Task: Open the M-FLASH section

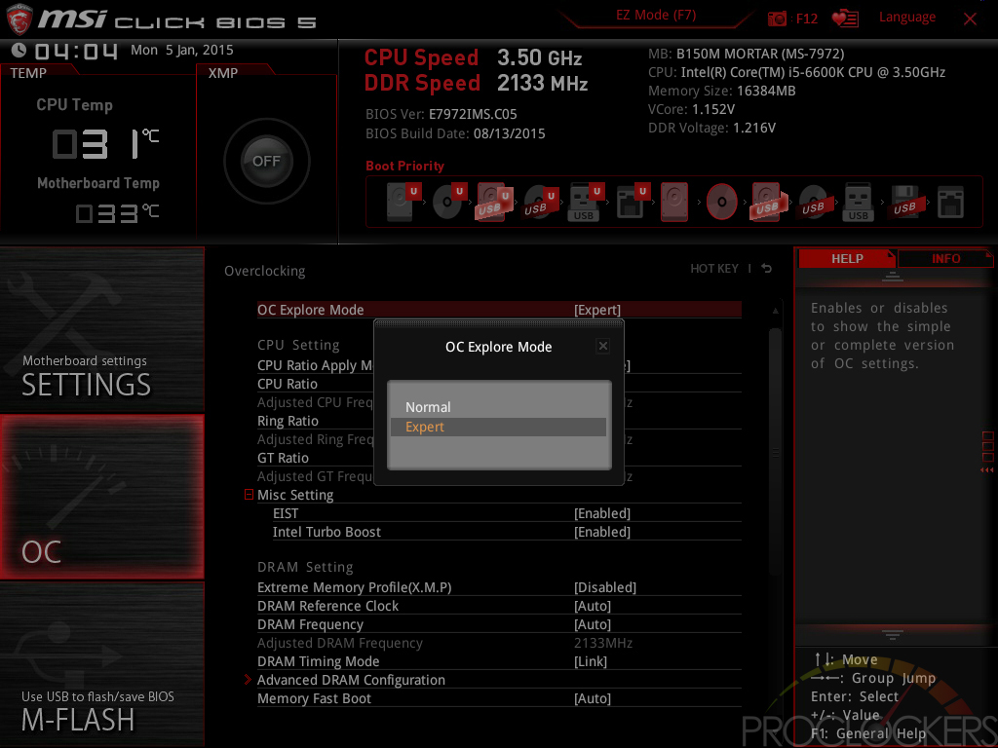Action: [x=101, y=664]
